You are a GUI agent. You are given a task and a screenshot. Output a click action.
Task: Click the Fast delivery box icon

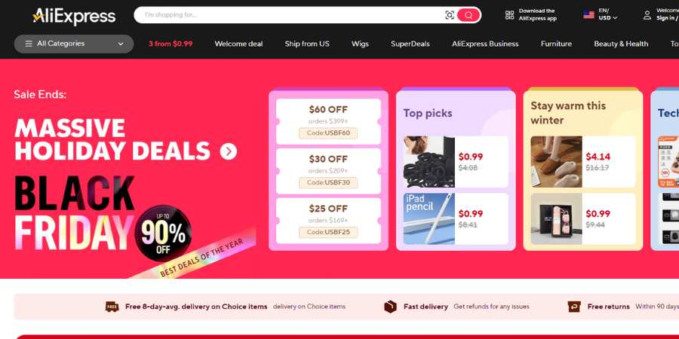(x=390, y=307)
